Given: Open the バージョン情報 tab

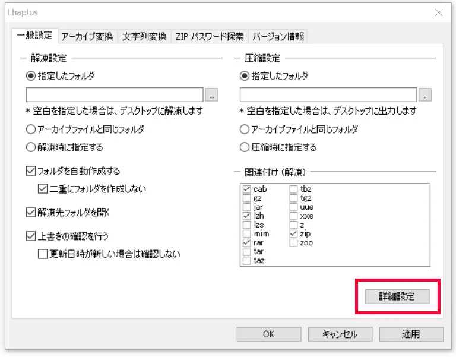Looking at the screenshot, I should [x=278, y=37].
